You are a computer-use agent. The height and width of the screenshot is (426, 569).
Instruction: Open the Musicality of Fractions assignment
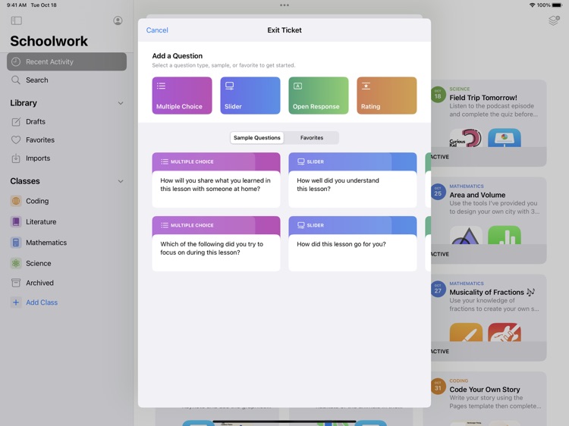tap(489, 318)
